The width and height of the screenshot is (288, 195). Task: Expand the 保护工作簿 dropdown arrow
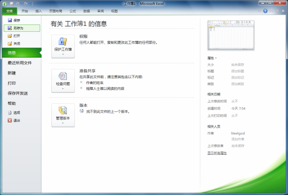point(63,54)
